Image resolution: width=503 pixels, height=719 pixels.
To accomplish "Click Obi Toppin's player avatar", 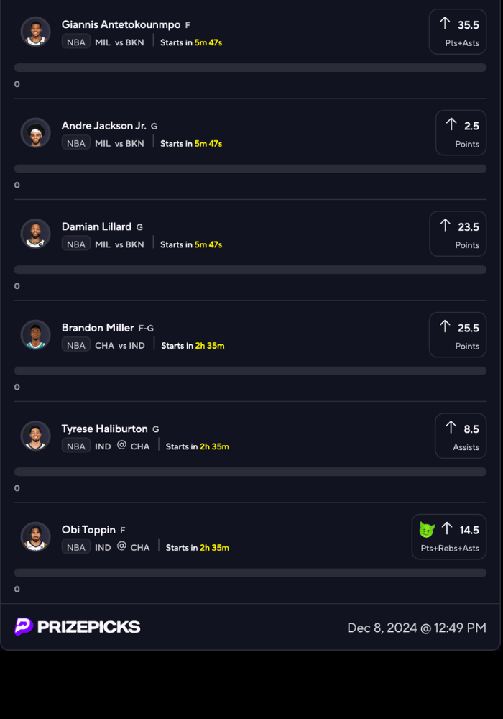I will click(36, 537).
